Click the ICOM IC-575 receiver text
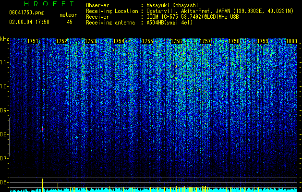This screenshot has width=302, height=192. point(193,17)
